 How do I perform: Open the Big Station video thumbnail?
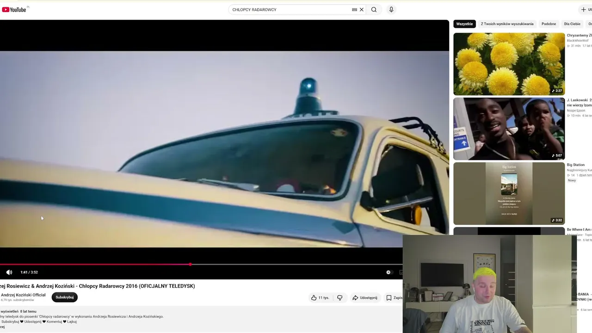[509, 193]
